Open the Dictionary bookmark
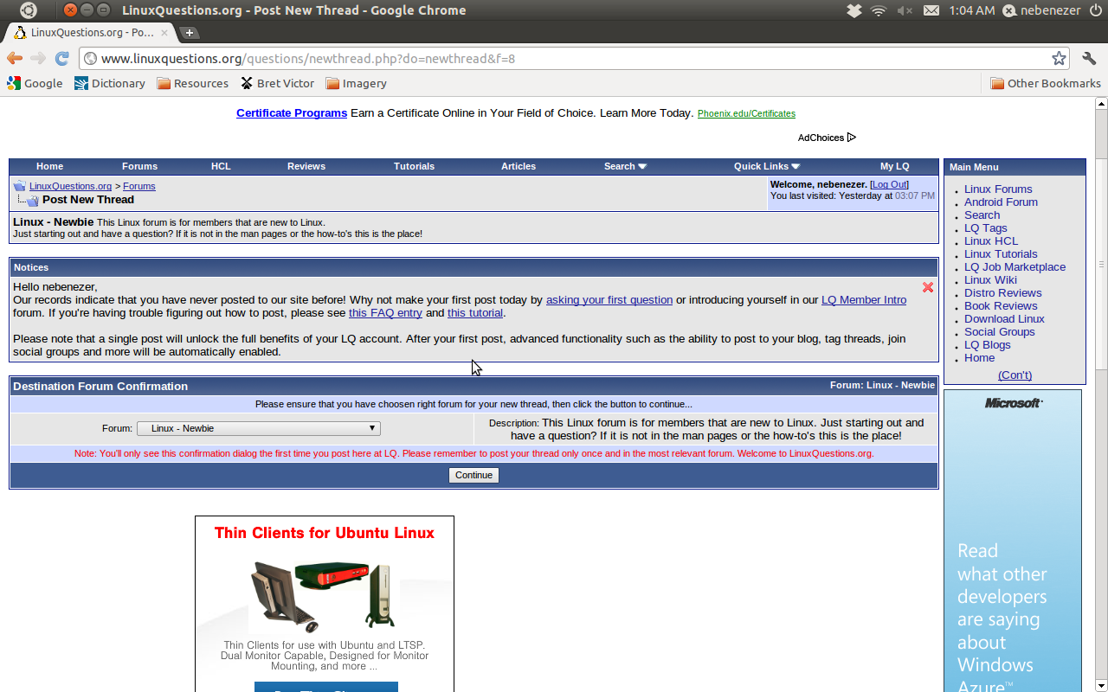The height and width of the screenshot is (692, 1108). coord(110,83)
